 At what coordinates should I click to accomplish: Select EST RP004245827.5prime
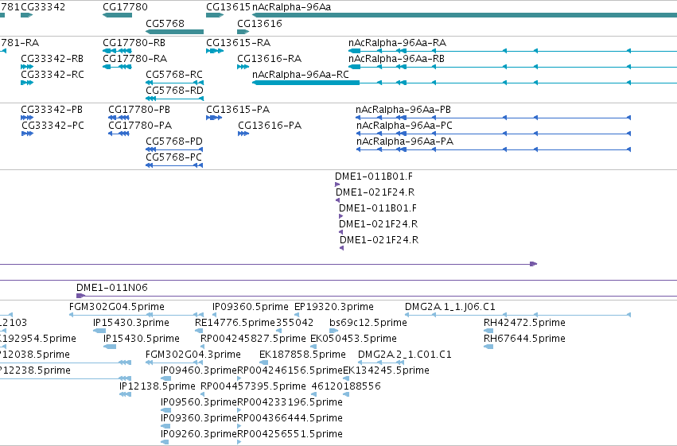pos(253,339)
